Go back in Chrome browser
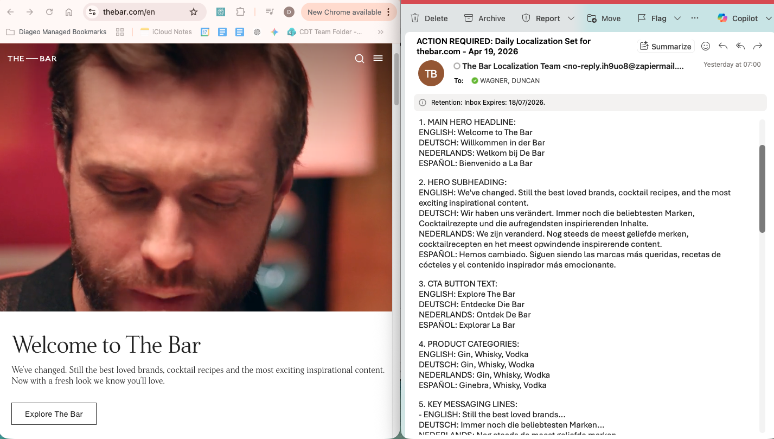Viewport: 774px width, 439px height. [x=10, y=12]
